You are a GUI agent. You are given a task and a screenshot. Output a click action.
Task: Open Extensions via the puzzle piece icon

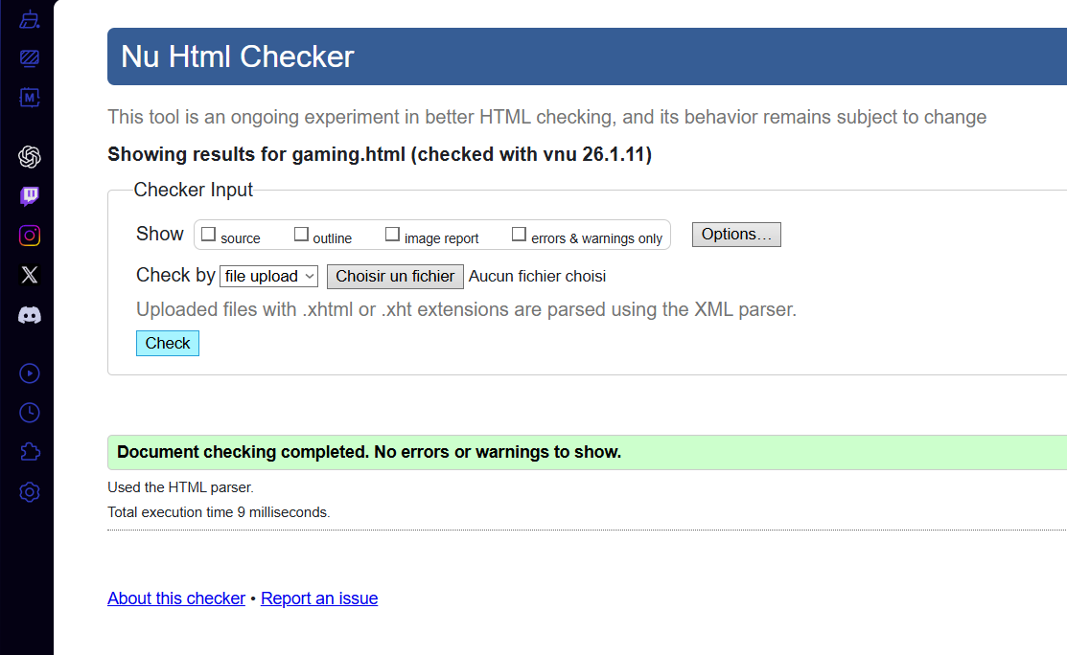pos(30,452)
